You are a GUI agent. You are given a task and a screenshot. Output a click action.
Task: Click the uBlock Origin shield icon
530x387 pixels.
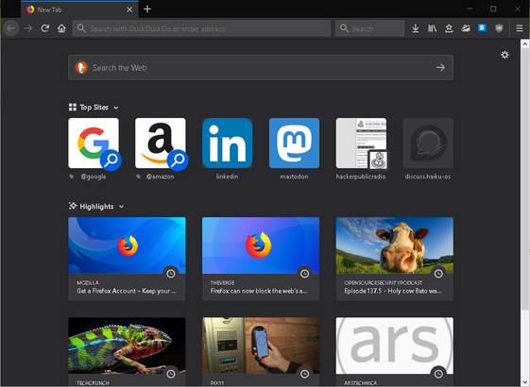pyautogui.click(x=499, y=28)
